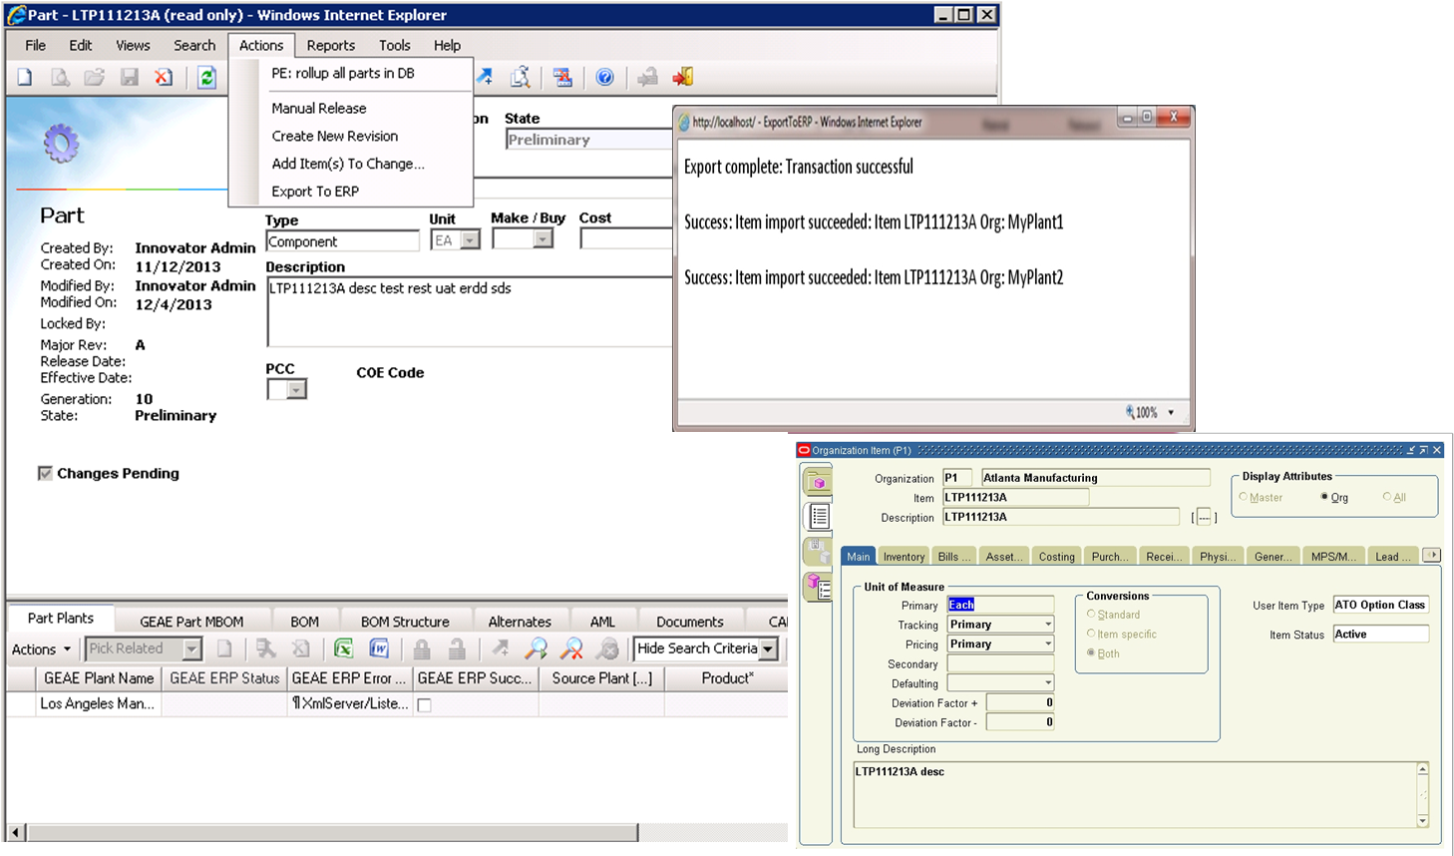The width and height of the screenshot is (1454, 856).
Task: Open the Hide Search Criteria dropdown
Action: click(767, 649)
